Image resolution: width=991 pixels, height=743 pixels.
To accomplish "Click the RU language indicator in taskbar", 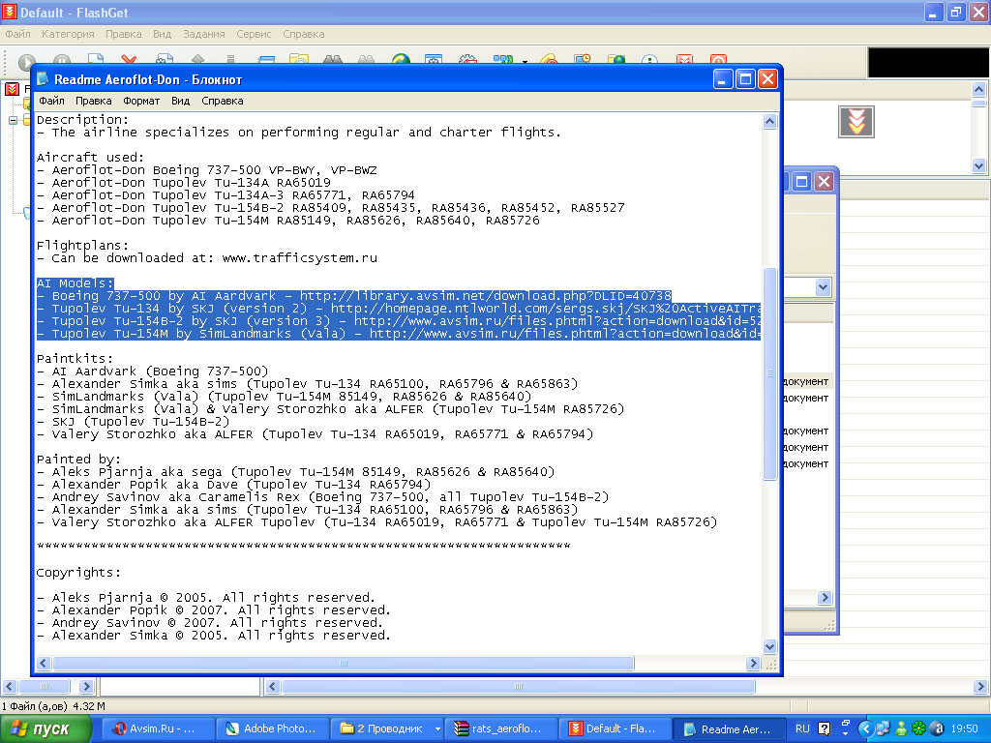I will (802, 728).
